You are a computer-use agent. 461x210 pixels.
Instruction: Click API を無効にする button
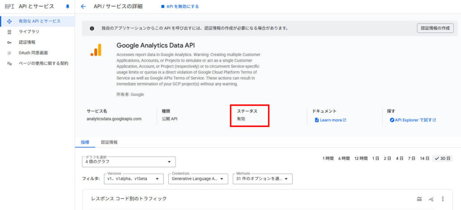tap(180, 6)
